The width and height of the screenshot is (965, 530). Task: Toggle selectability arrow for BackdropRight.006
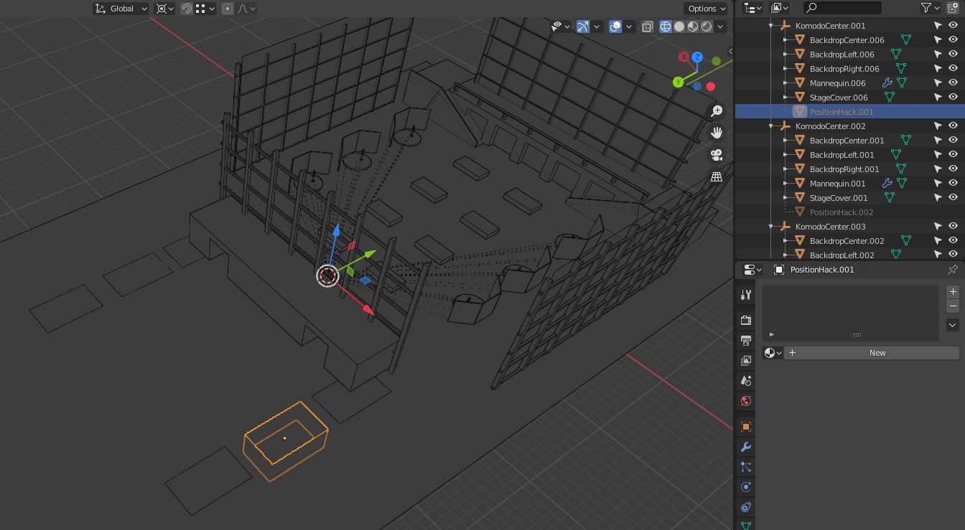938,69
